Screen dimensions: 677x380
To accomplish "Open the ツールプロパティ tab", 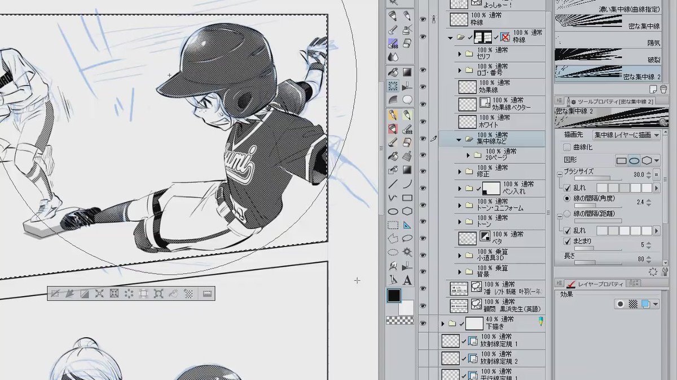I will (611, 101).
